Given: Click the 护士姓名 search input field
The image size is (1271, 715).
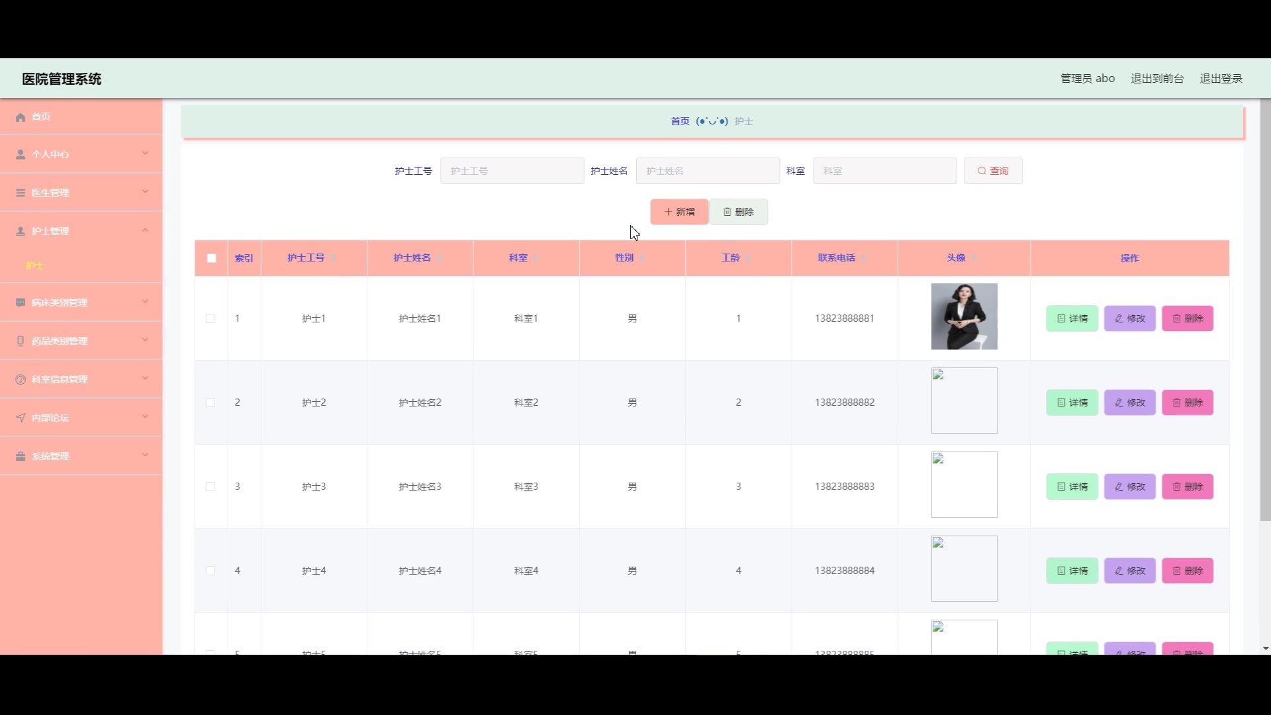Looking at the screenshot, I should pos(708,171).
